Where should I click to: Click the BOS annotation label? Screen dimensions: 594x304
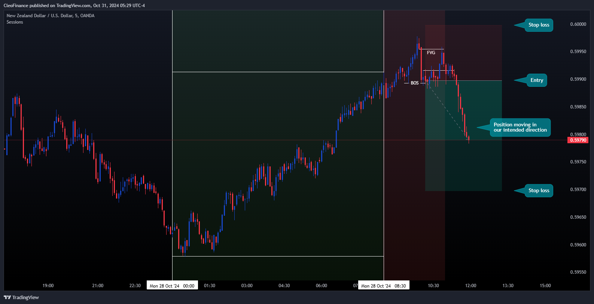(x=415, y=83)
